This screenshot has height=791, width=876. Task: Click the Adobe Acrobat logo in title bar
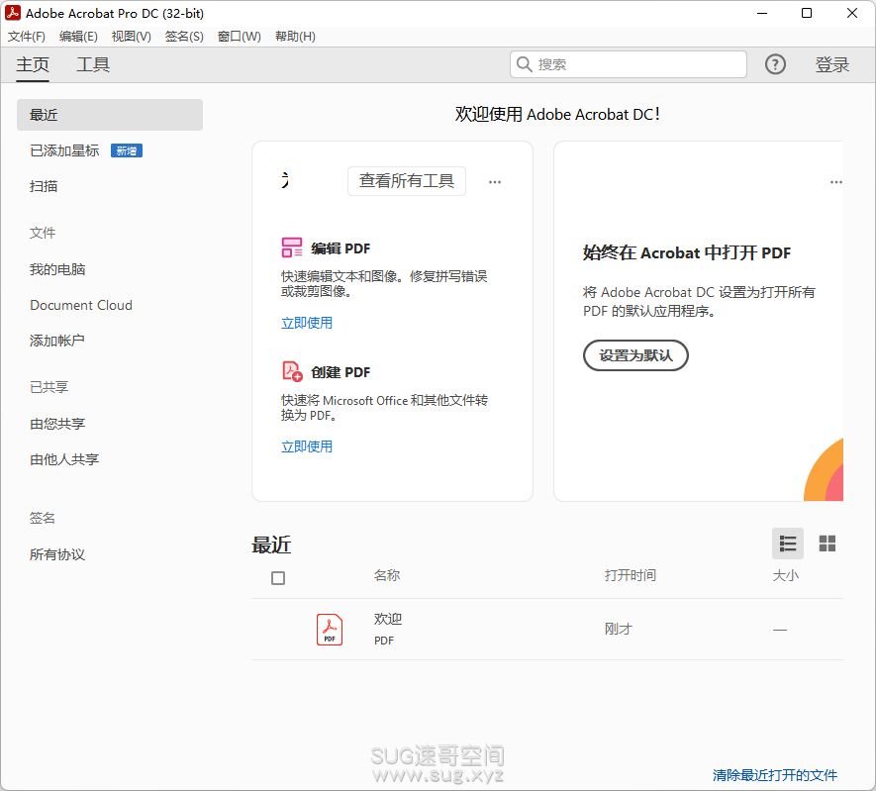(x=13, y=12)
